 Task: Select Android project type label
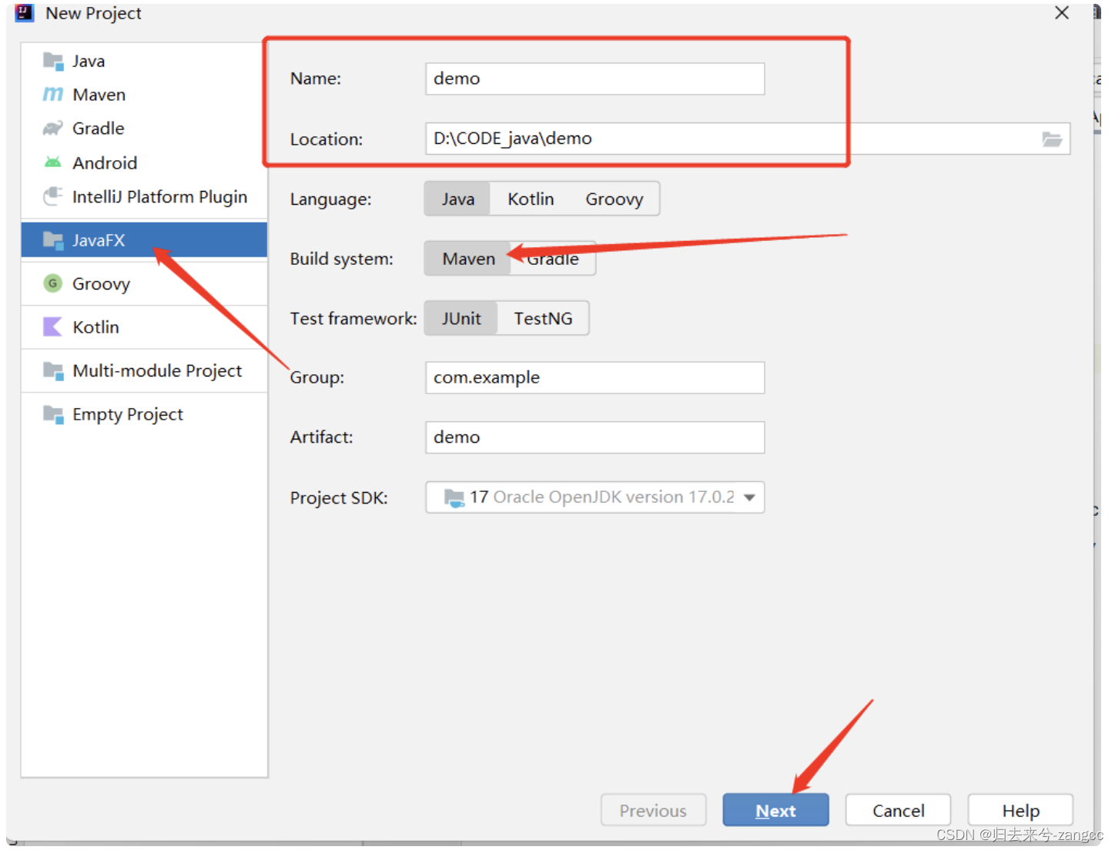pos(105,162)
